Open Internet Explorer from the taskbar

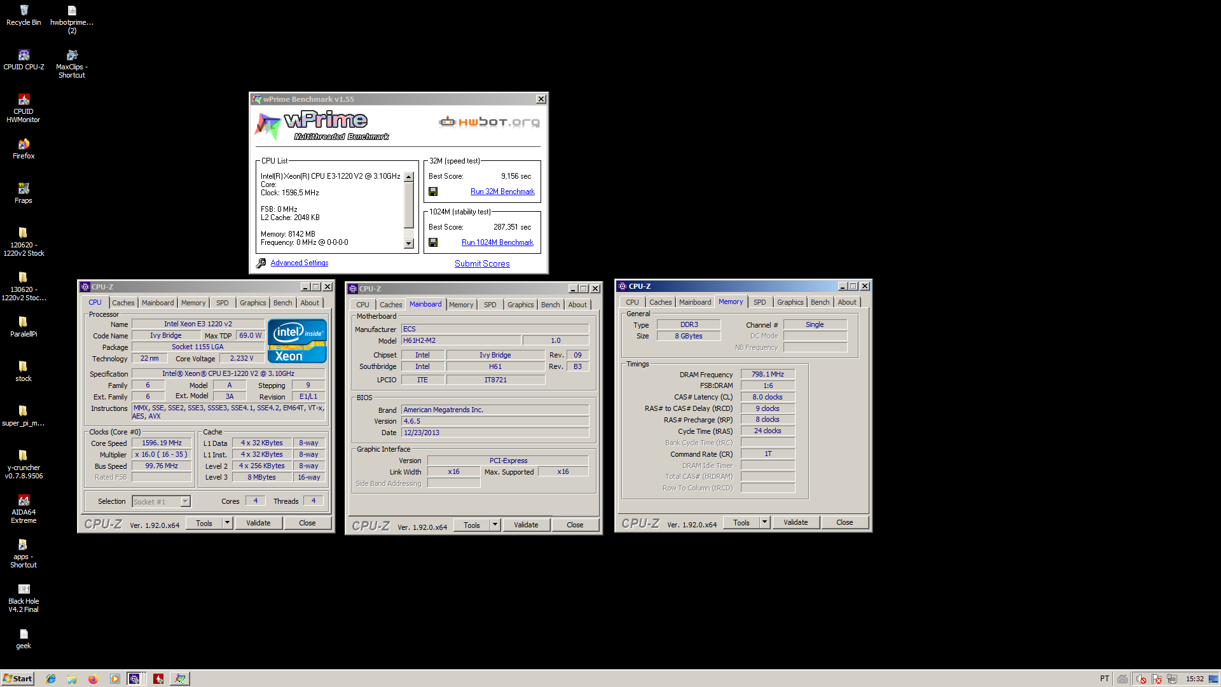pyautogui.click(x=51, y=679)
